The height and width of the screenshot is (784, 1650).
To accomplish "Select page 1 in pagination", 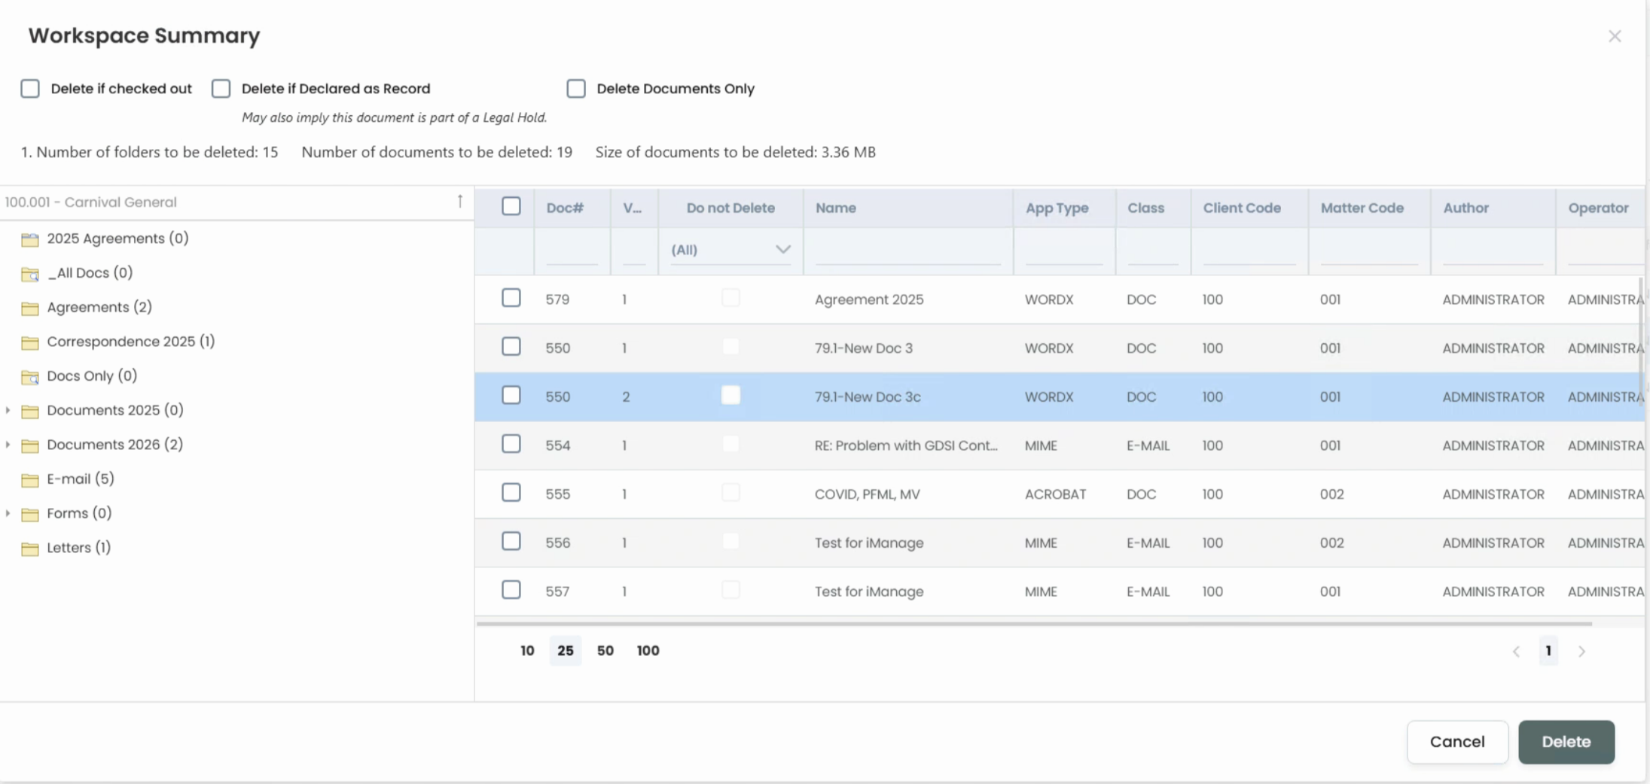I will pos(1548,651).
